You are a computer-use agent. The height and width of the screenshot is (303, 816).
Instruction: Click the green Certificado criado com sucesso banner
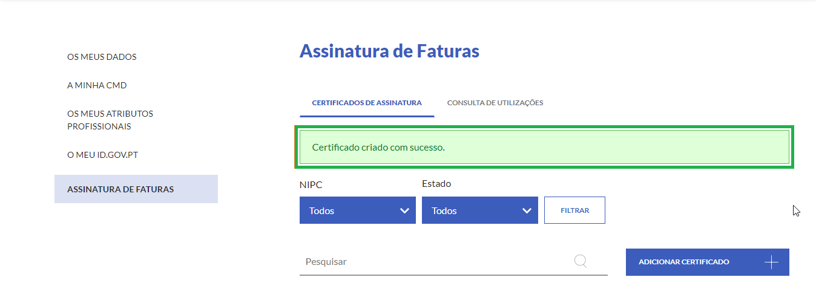544,147
